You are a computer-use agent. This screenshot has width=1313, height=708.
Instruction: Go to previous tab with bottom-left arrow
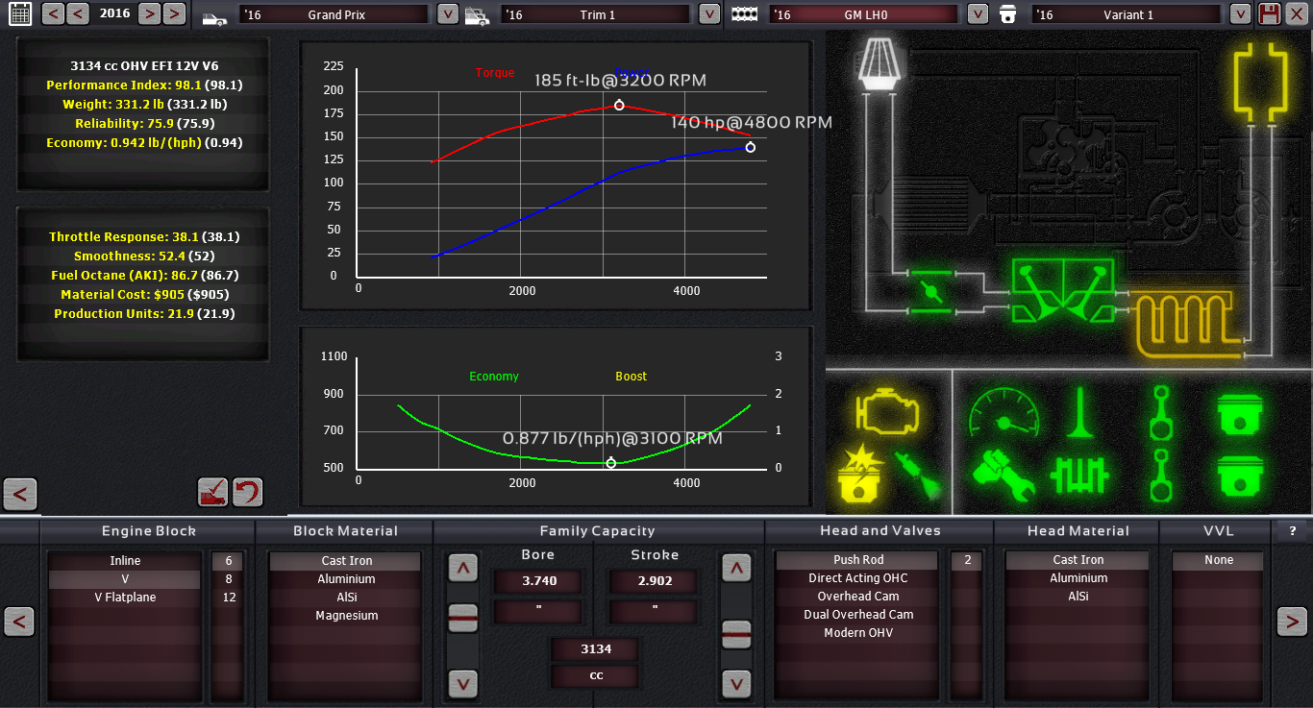click(x=19, y=623)
